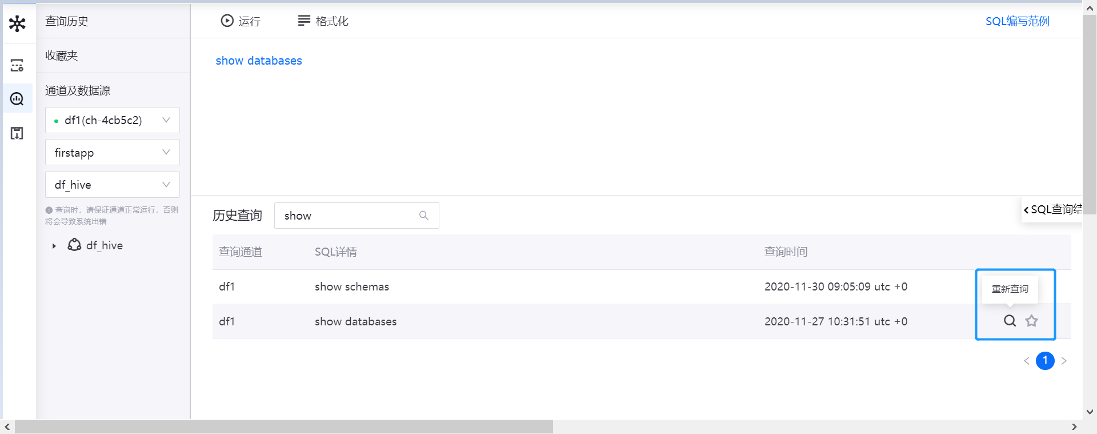Open the export sidebar icon
The width and height of the screenshot is (1097, 434).
pos(17,133)
